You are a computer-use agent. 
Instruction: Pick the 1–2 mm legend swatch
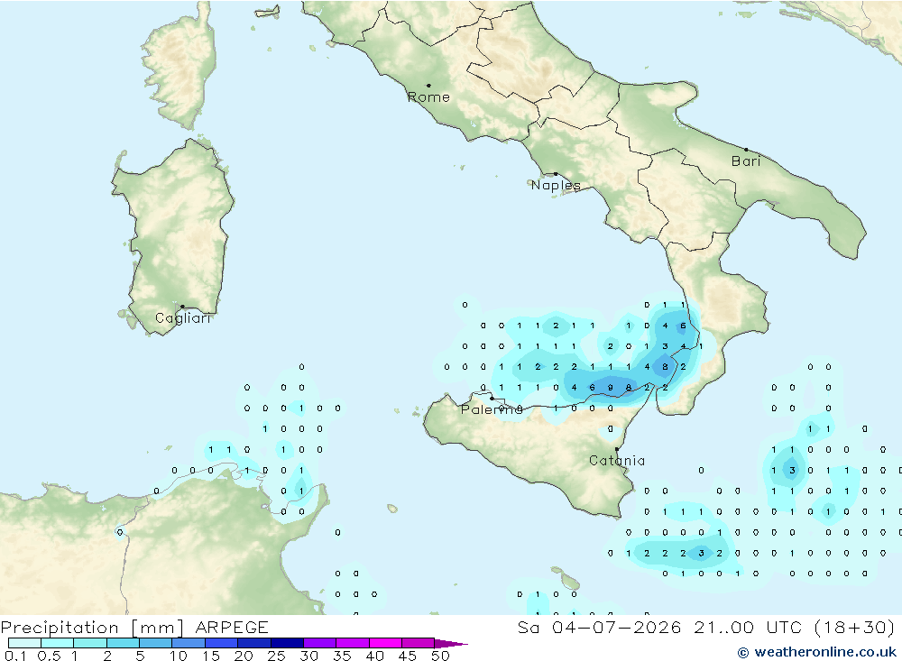[90, 643]
